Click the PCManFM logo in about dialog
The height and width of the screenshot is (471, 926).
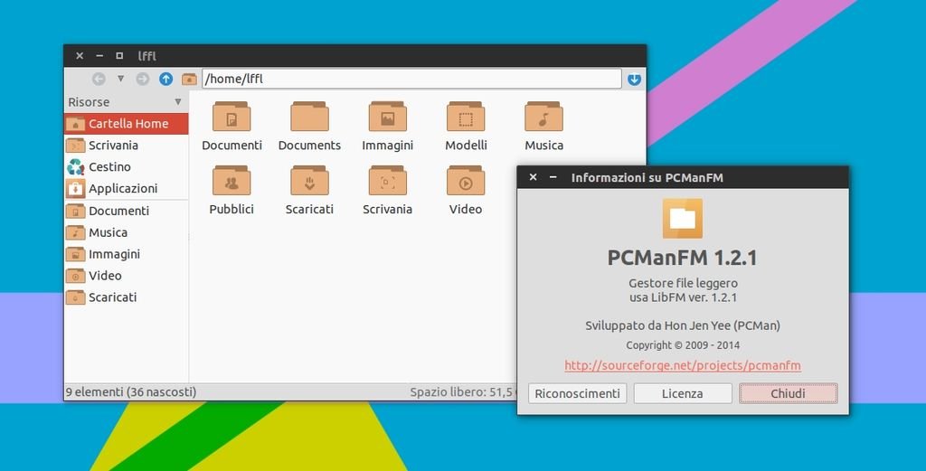click(x=683, y=219)
